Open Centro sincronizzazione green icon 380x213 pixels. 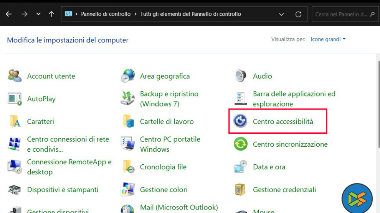click(240, 144)
